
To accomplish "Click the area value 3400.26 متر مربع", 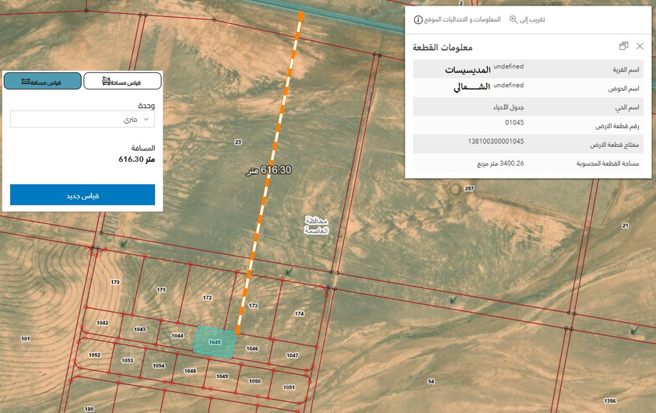I will click(x=500, y=163).
